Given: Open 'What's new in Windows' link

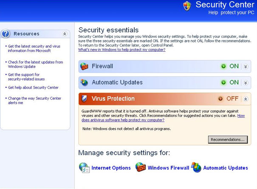Looking at the screenshot, I should tap(122, 50).
